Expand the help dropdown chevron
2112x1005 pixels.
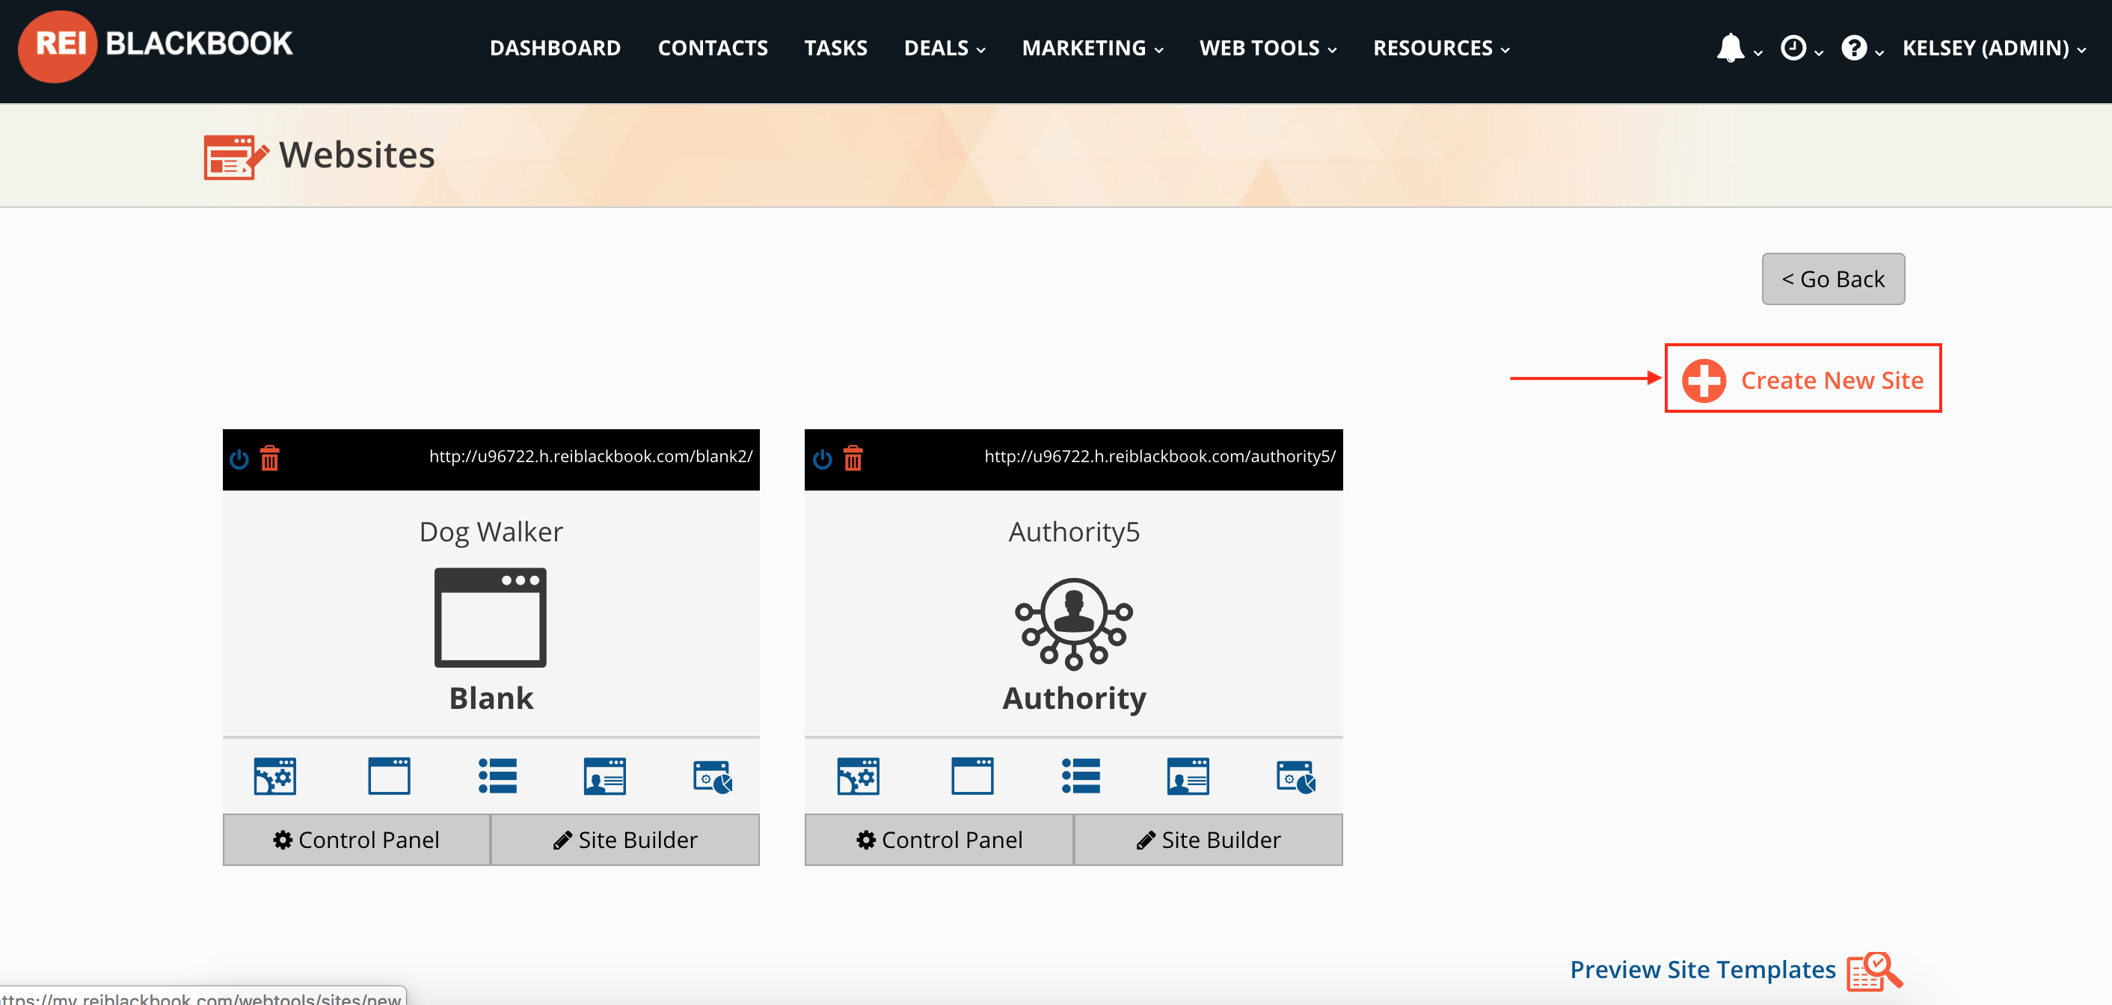[x=1879, y=52]
